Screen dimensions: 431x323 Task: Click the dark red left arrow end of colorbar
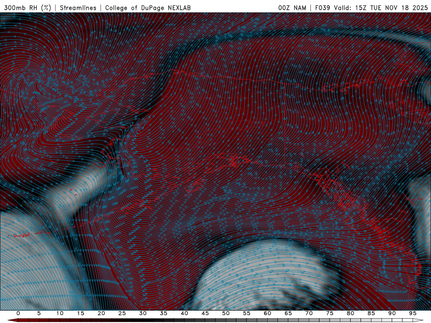pos(12,320)
